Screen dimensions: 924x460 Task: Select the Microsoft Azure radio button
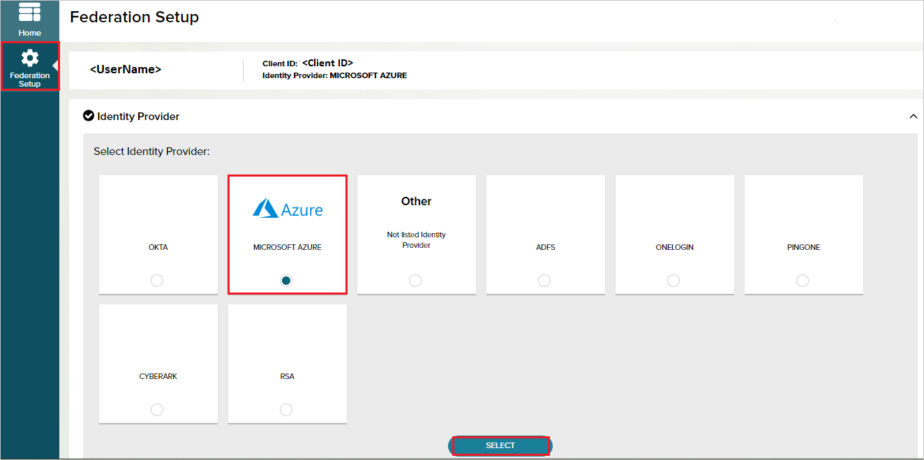click(286, 281)
